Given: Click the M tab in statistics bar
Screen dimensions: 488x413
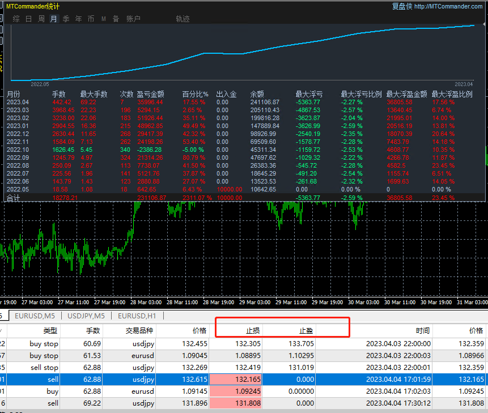Looking at the screenshot, I should click(104, 19).
